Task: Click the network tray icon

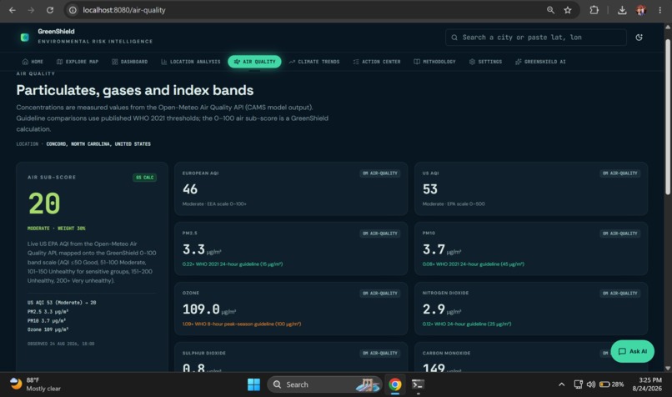Action: (578, 384)
